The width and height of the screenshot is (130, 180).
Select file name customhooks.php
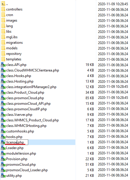coord(20,131)
